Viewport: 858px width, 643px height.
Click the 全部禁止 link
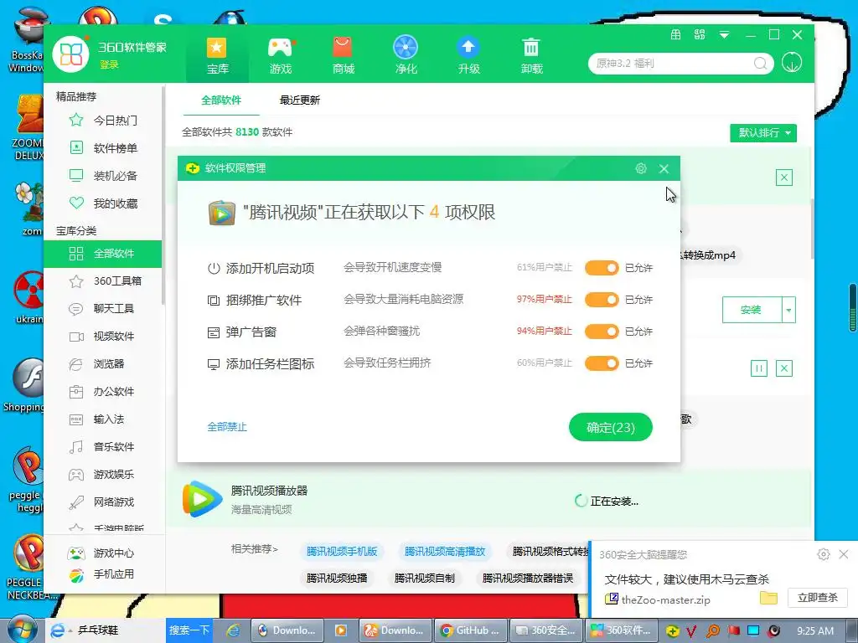[x=227, y=427]
